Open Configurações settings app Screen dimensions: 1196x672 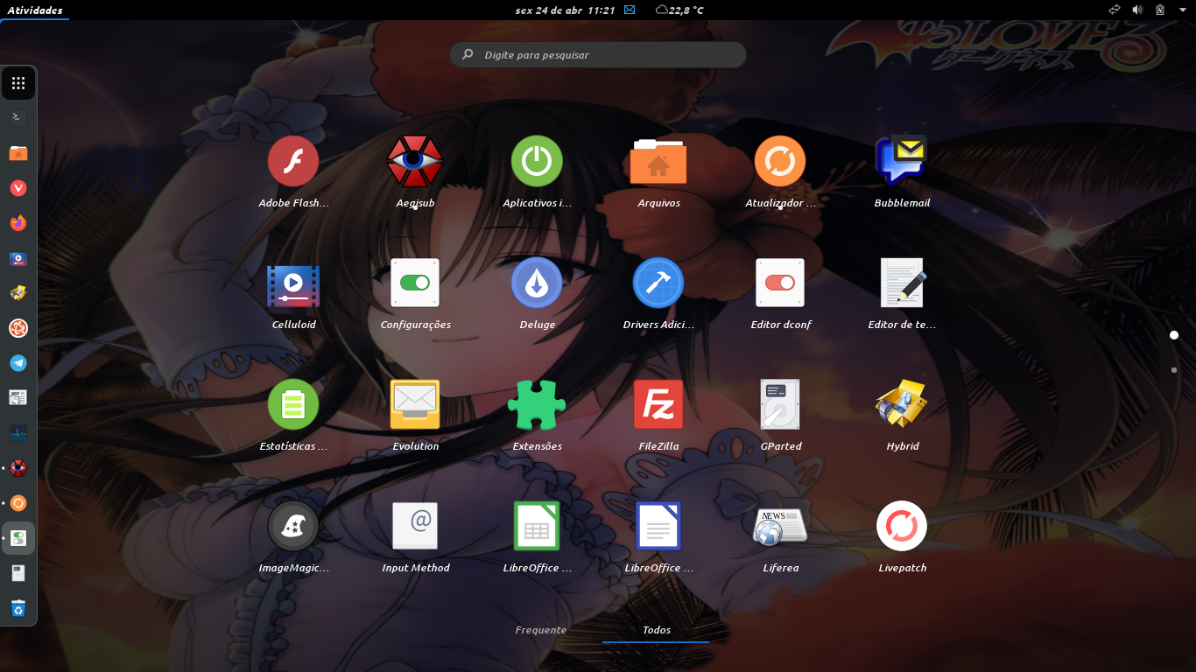(x=415, y=283)
